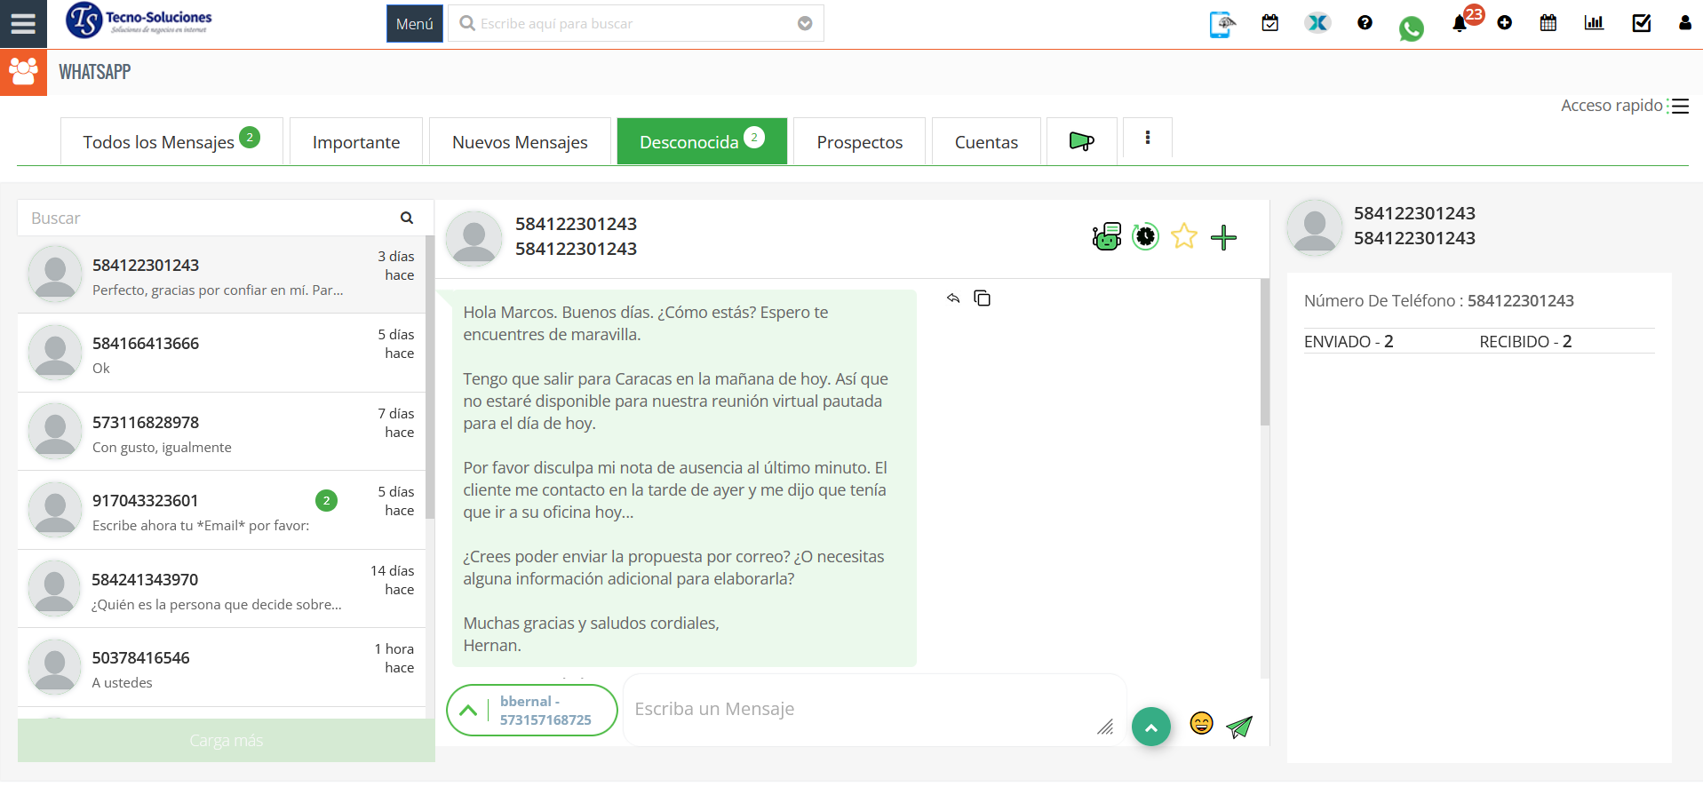The width and height of the screenshot is (1703, 787).
Task: Click the Menú button
Action: pos(414,24)
